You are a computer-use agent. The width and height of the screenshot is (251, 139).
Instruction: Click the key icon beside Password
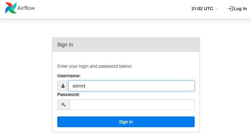(x=64, y=105)
